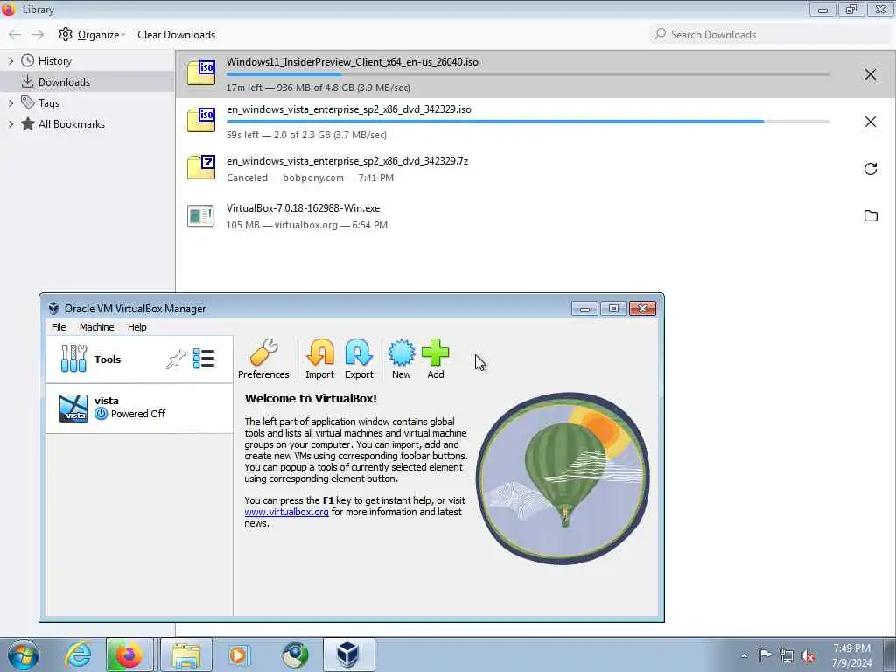
Task: Open Action Center flag tray icon
Action: pos(765,654)
